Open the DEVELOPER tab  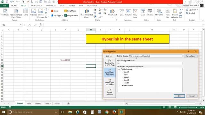(92, 6)
